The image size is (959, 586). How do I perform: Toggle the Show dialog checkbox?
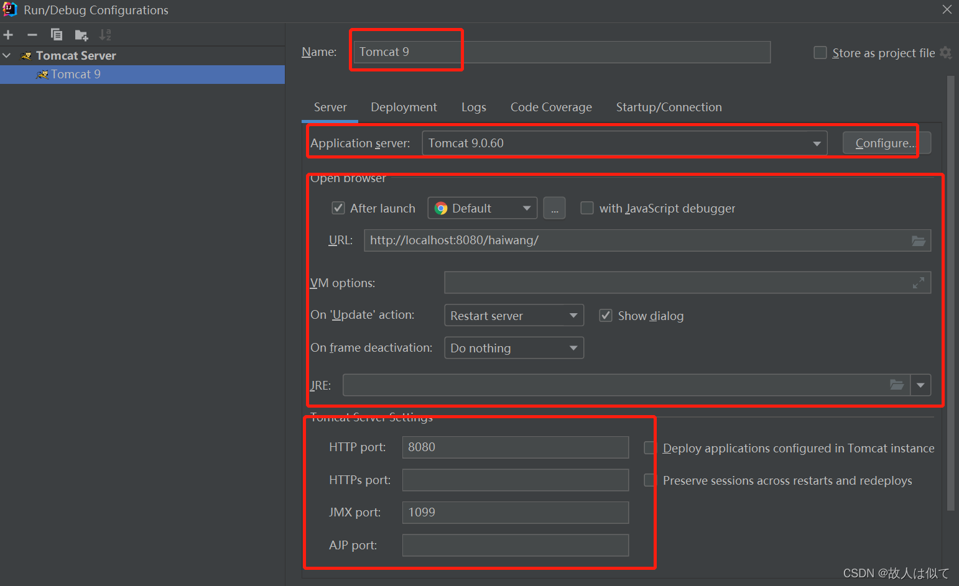click(606, 316)
